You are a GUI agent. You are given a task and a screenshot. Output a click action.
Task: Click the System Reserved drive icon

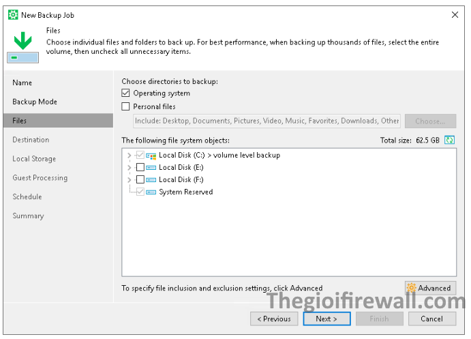point(151,192)
